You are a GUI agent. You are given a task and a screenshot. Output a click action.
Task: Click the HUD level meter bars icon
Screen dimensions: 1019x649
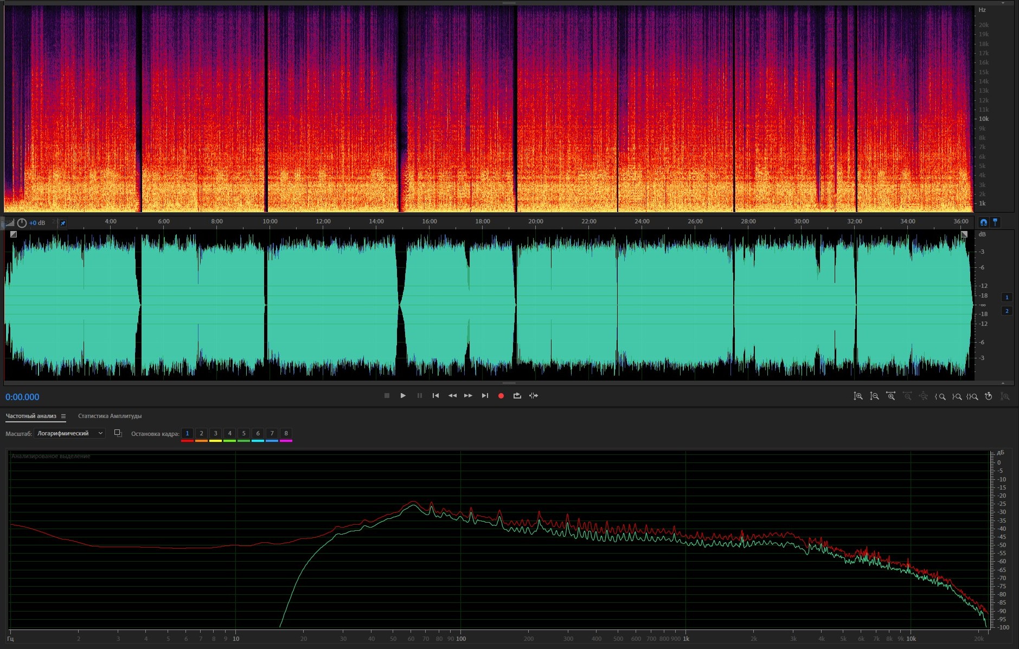click(10, 223)
